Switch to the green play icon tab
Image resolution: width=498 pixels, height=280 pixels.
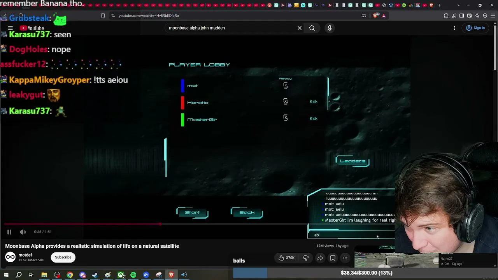(404, 5)
